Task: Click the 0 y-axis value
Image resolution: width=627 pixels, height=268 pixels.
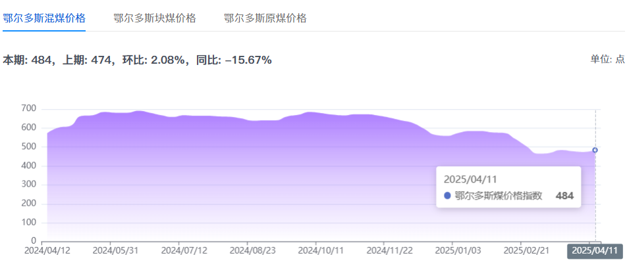Action: point(33,242)
